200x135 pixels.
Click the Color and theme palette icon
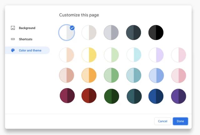(13, 50)
